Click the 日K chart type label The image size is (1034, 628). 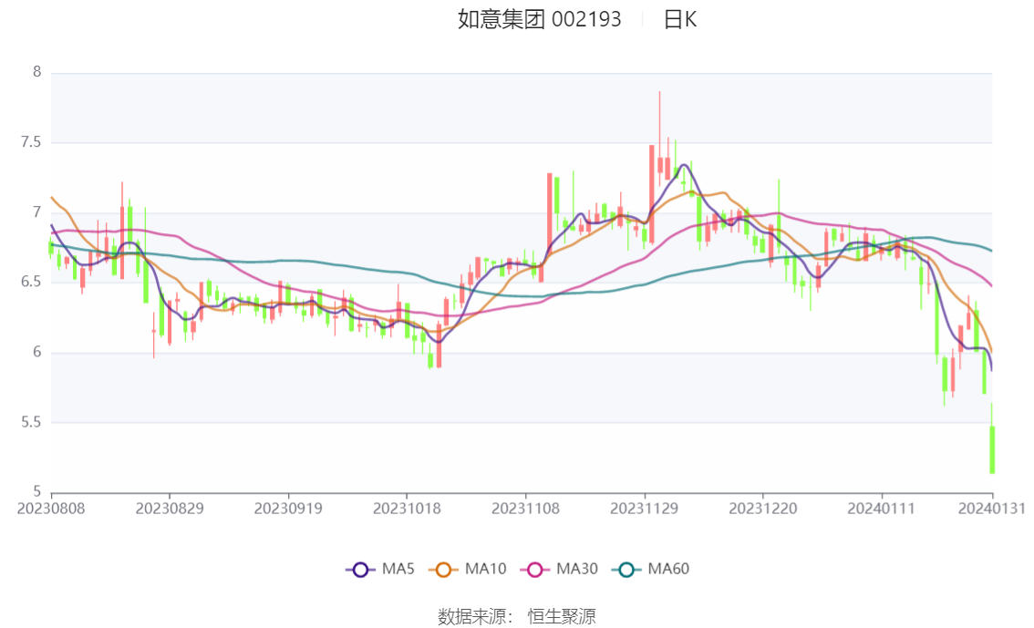coord(680,20)
